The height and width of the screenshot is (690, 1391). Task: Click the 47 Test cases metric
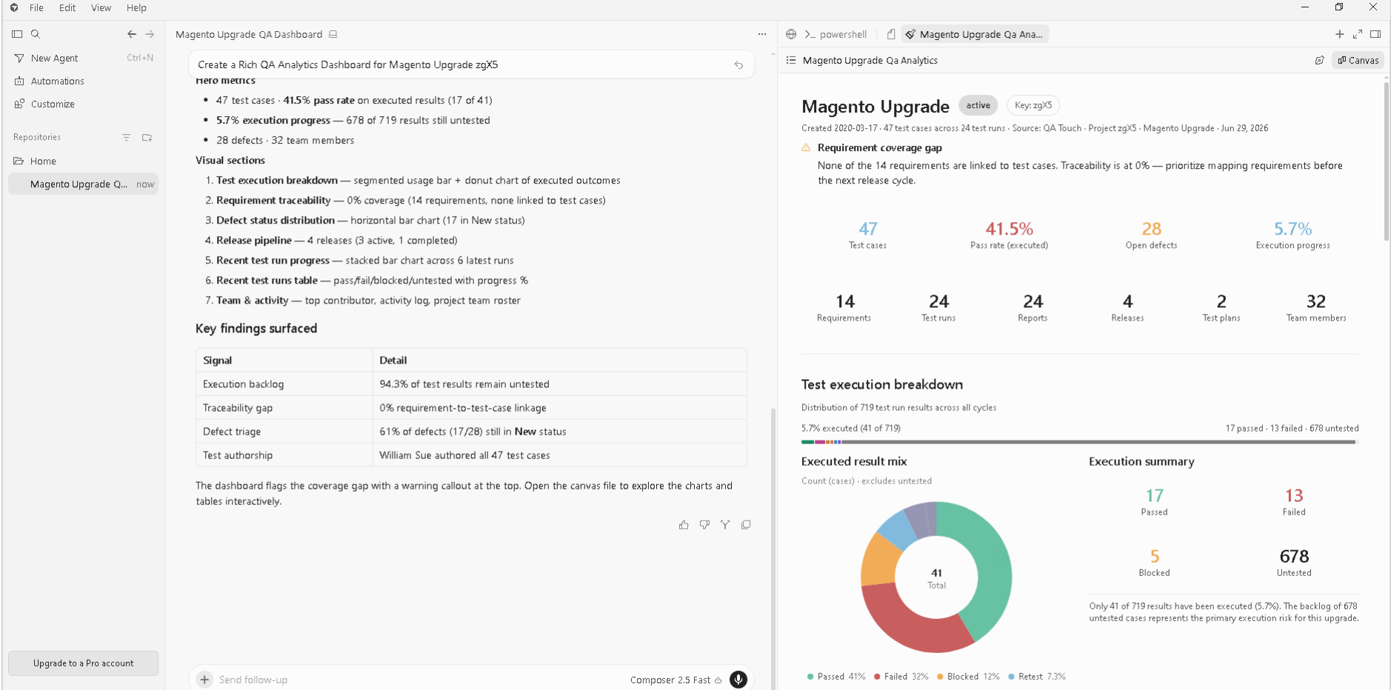click(867, 235)
